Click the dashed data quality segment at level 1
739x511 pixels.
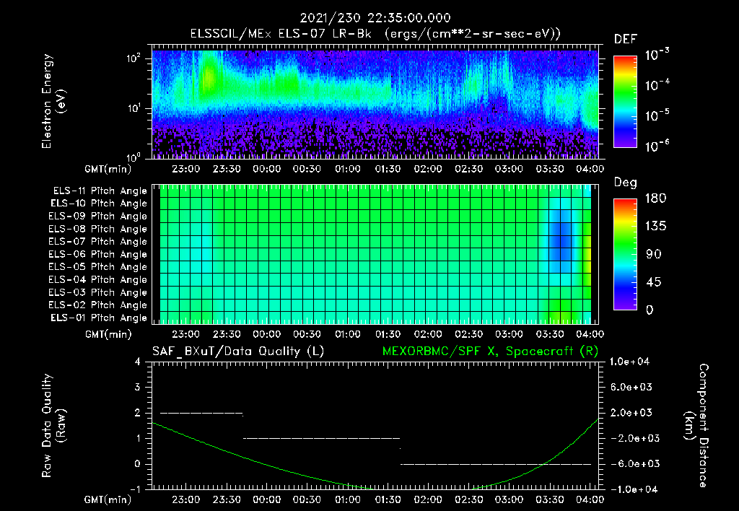click(321, 438)
